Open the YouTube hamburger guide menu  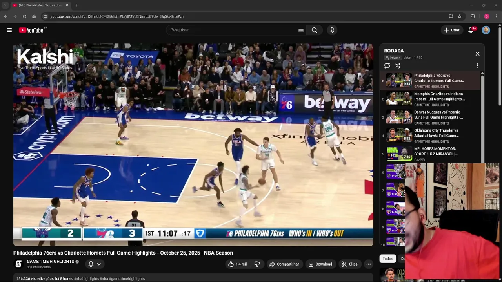pos(9,30)
